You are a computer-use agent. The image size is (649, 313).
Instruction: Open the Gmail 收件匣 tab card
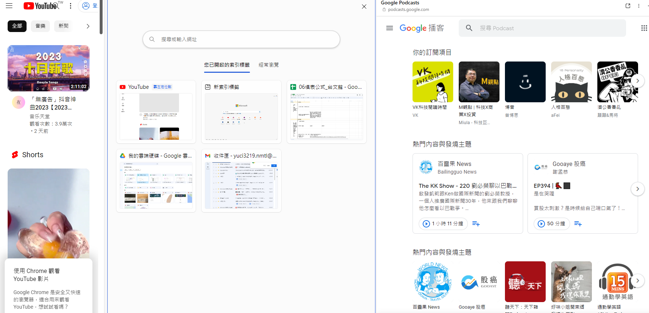(x=241, y=181)
